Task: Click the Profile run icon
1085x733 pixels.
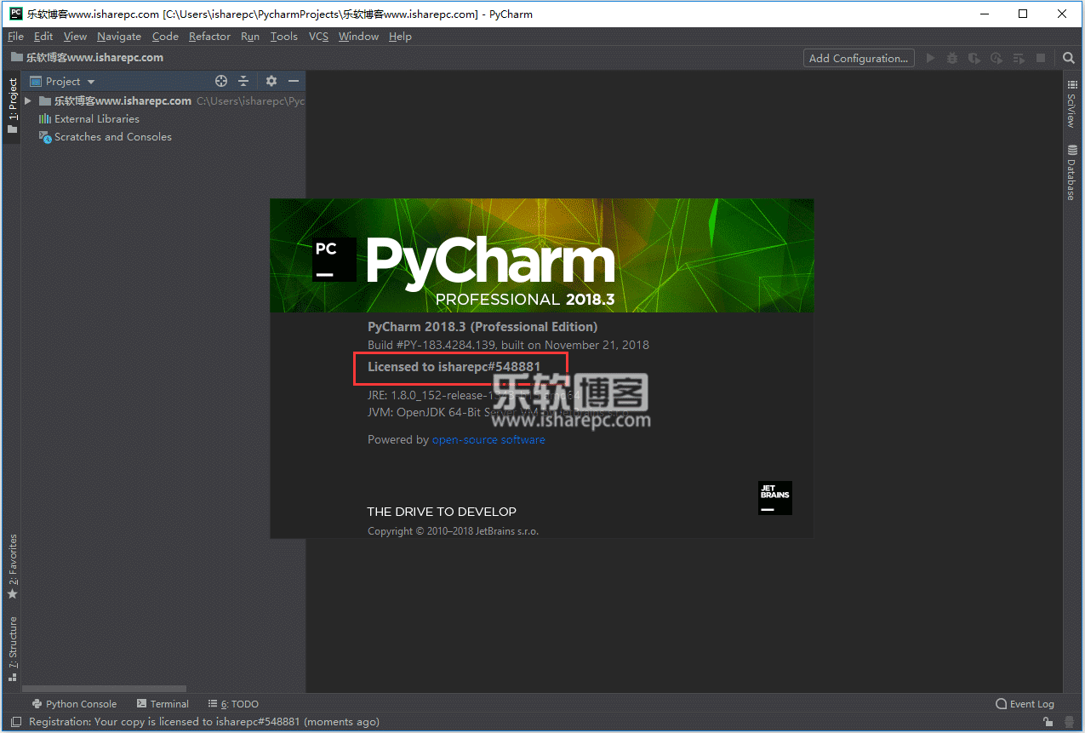Action: tap(996, 58)
